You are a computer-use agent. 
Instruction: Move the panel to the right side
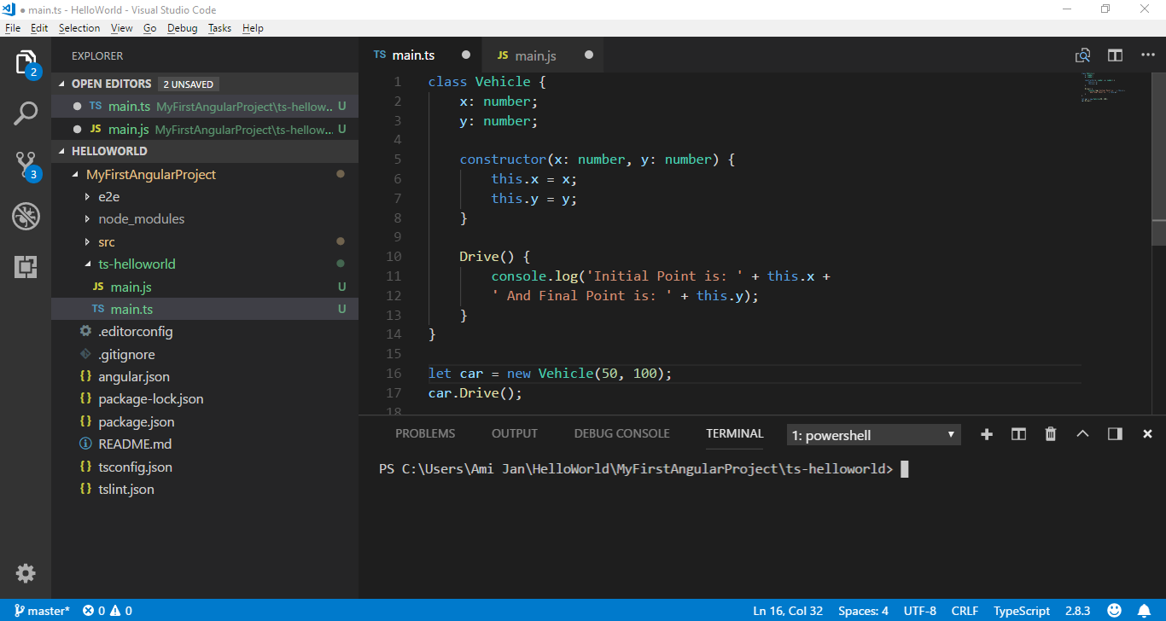tap(1115, 434)
